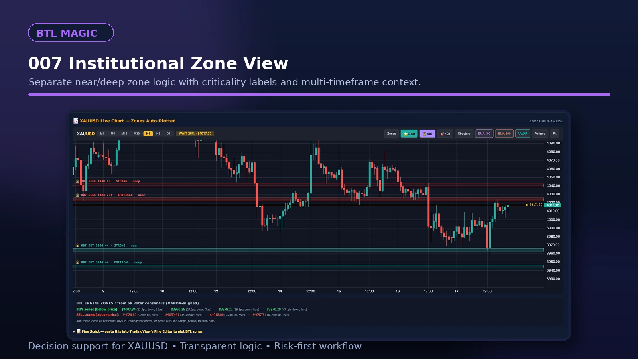Screen dimensions: 638x359
Task: Click the WAIT 26% signal badge
Action: click(x=195, y=134)
